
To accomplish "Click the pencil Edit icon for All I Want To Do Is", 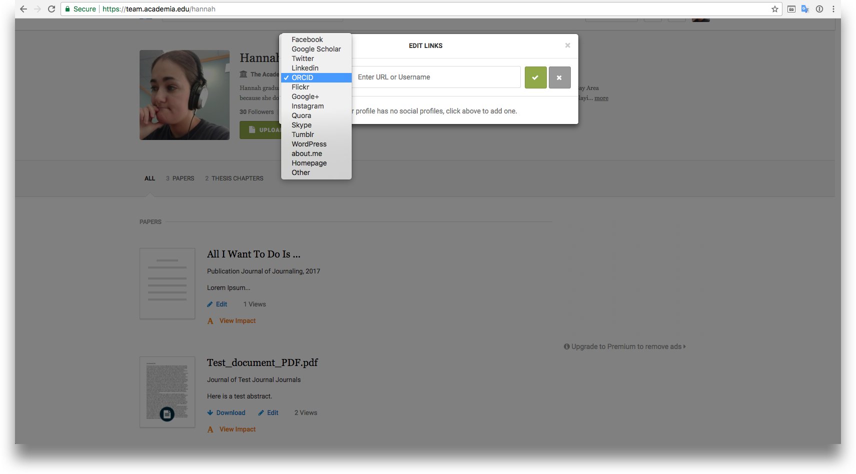I will [x=210, y=304].
